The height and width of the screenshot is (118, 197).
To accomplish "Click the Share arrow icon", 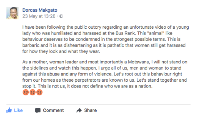I will (x=79, y=111).
